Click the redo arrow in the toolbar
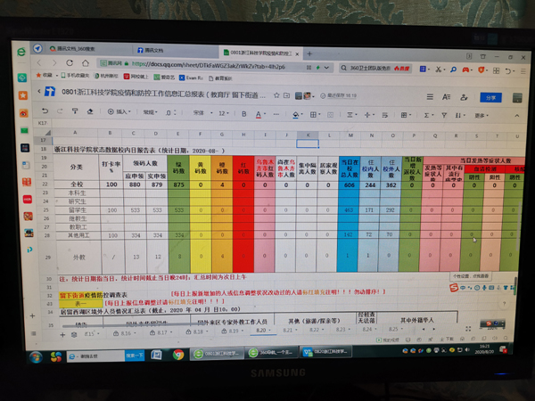The image size is (535, 401). (61, 111)
